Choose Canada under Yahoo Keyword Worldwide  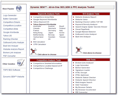(36, 28)
